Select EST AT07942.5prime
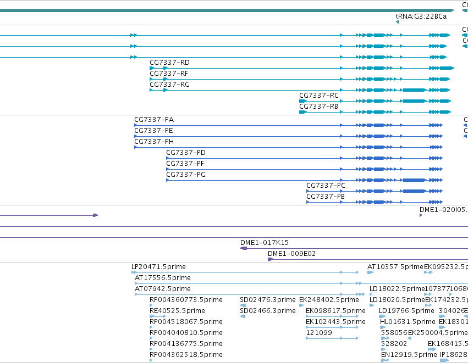Screen dimensions: 468x363 (x=163, y=289)
